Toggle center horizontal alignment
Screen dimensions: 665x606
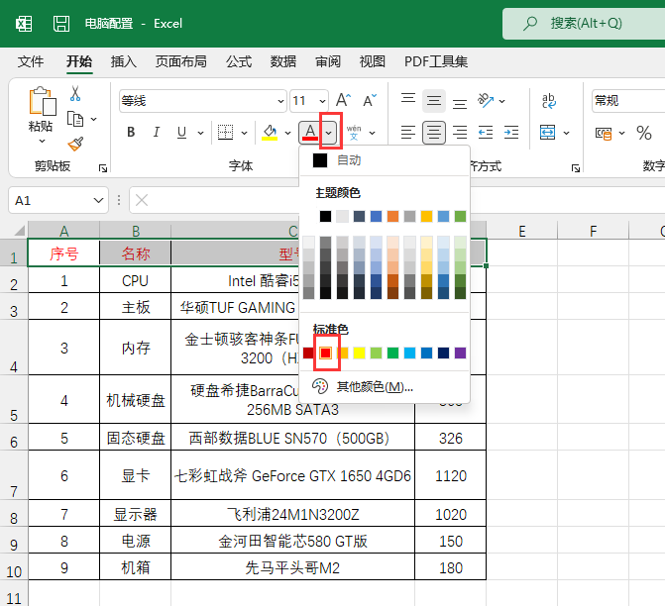click(x=434, y=133)
